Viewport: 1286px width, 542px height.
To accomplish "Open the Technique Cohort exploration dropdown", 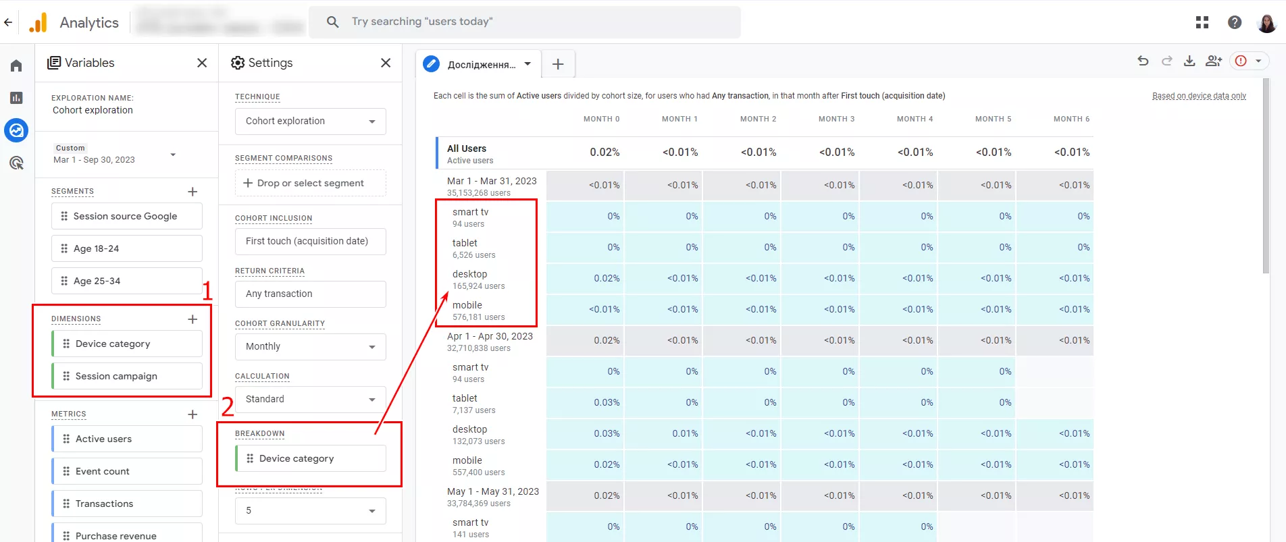I will 311,121.
